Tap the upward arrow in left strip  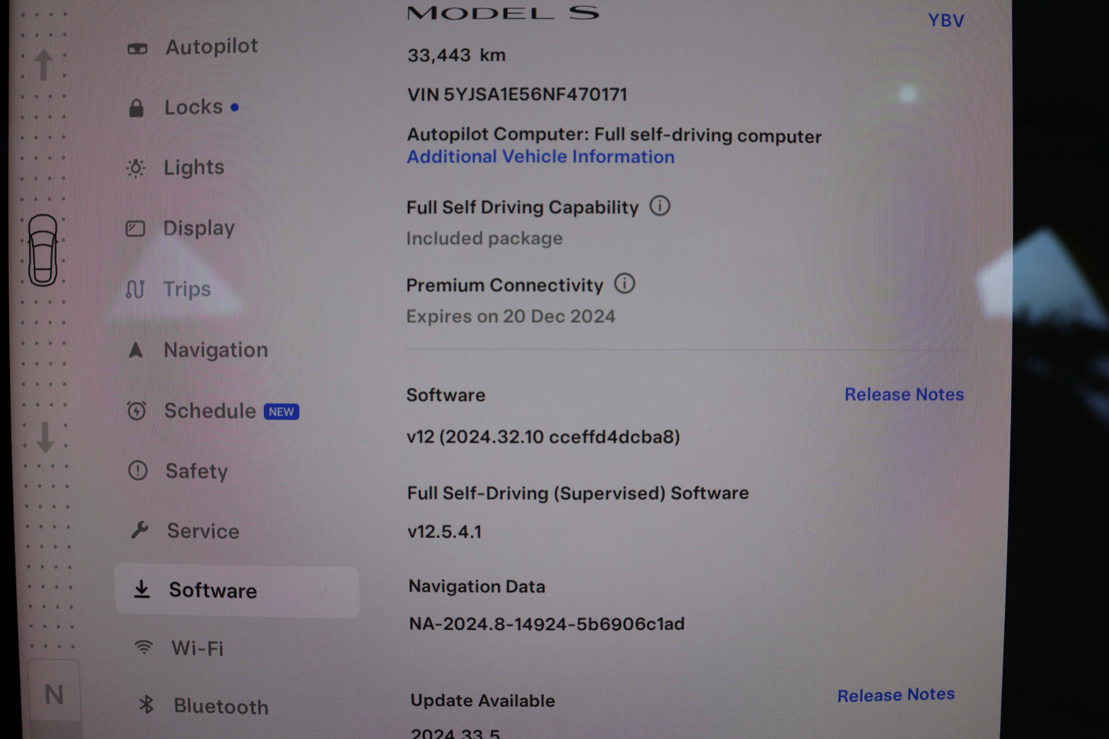(x=44, y=65)
